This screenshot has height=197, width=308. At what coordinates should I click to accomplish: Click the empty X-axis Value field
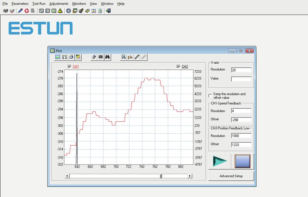(x=241, y=79)
